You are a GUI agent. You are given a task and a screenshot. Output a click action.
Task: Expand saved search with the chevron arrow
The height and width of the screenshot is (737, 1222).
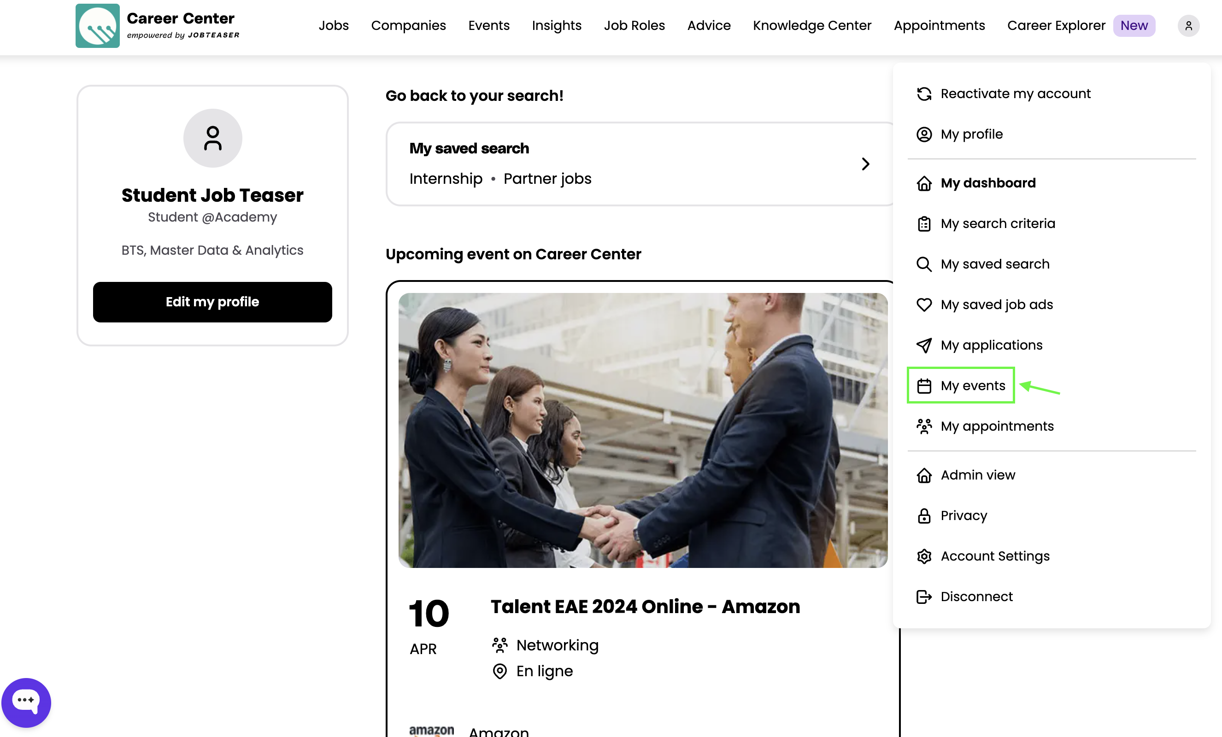click(865, 164)
